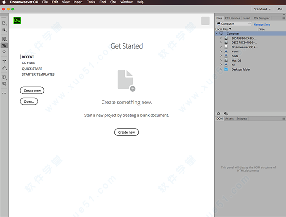This screenshot has height=217, width=286.
Task: Expand the Desktop folder
Action: tap(221, 69)
